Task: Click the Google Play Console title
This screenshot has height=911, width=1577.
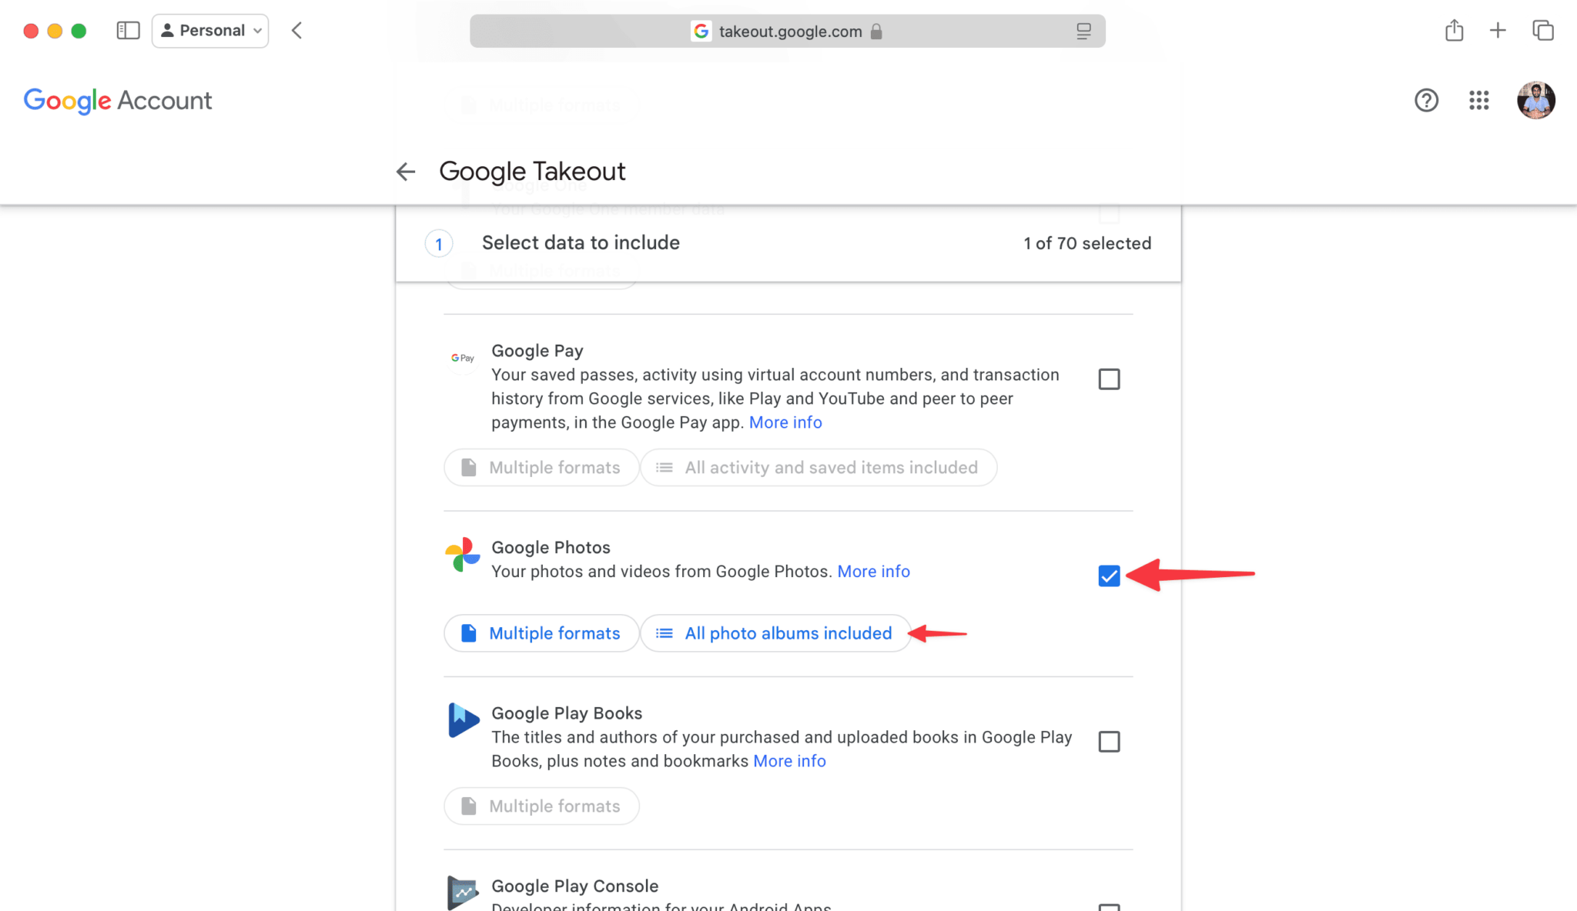Action: coord(574,886)
